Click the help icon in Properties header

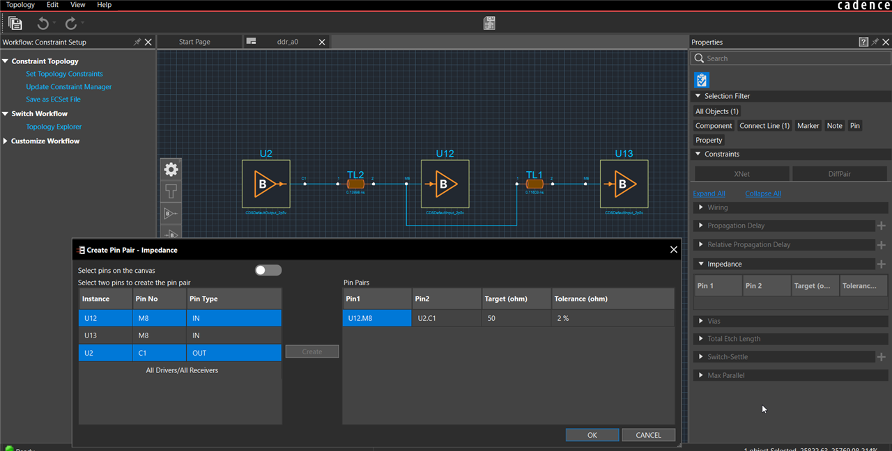coord(863,42)
